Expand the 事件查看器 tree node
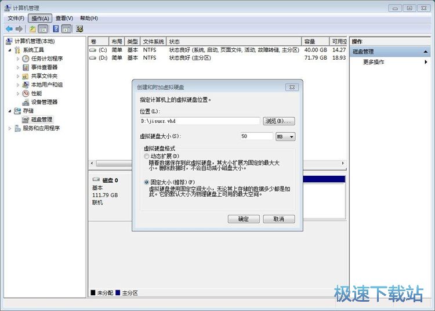435x311 pixels. click(18, 67)
